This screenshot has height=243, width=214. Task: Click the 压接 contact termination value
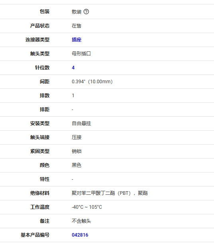(77, 137)
